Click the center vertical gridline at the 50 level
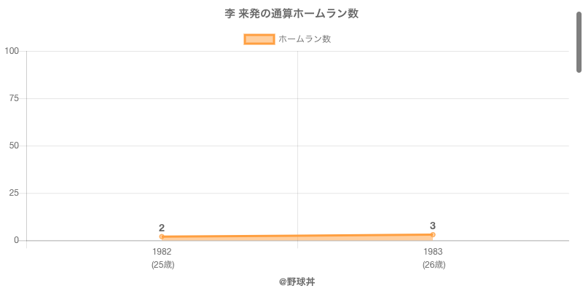The height and width of the screenshot is (291, 583). point(297,145)
